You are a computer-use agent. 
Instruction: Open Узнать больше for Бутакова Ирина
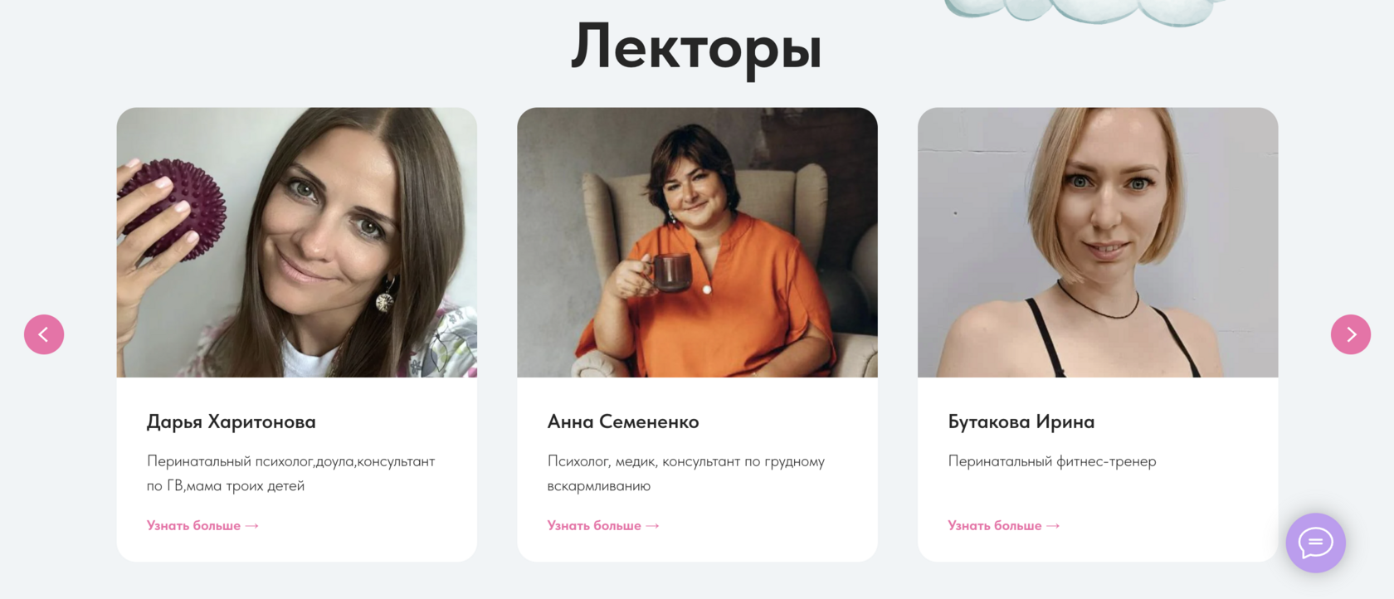tap(1004, 526)
